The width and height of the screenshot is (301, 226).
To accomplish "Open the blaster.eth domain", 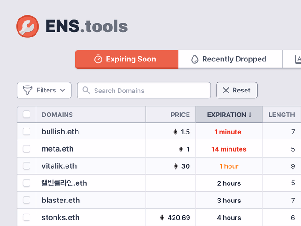I will tap(61, 201).
